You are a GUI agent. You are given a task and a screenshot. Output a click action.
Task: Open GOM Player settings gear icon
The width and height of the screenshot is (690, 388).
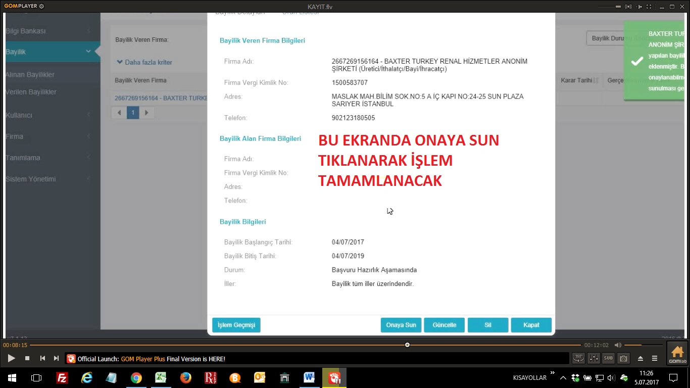[41, 7]
